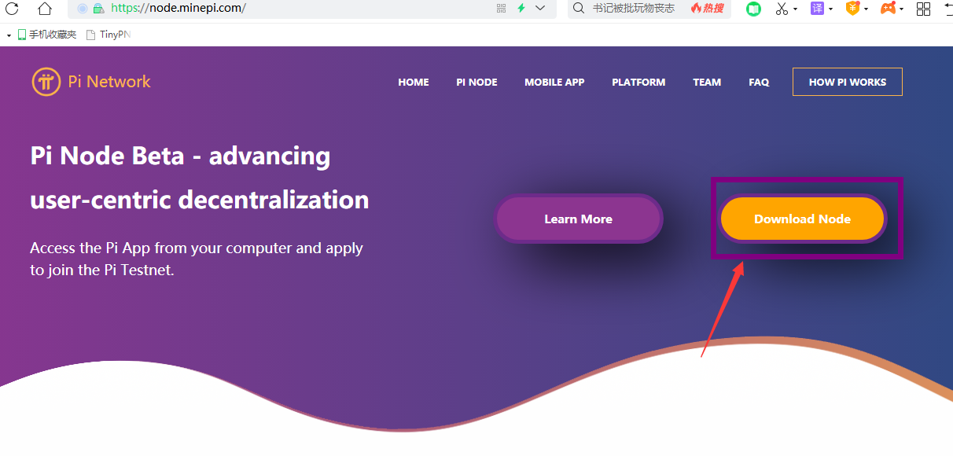Click the red hot search button
The height and width of the screenshot is (456, 953).
pos(708,8)
